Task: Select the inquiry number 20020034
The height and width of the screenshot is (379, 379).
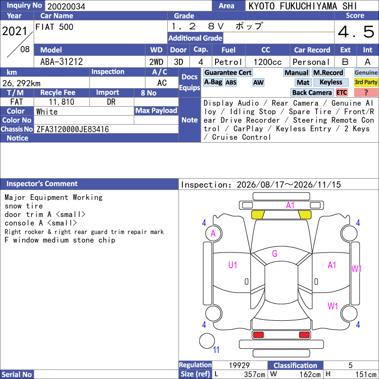Action: pyautogui.click(x=66, y=6)
